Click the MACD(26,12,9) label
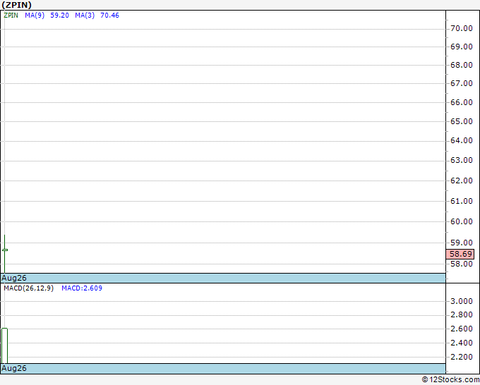 click(29, 288)
